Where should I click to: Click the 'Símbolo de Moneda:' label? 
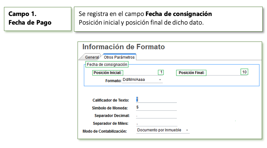click(x=112, y=108)
